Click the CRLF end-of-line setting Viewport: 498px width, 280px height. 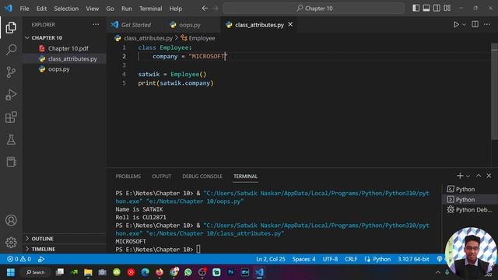pyautogui.click(x=351, y=259)
